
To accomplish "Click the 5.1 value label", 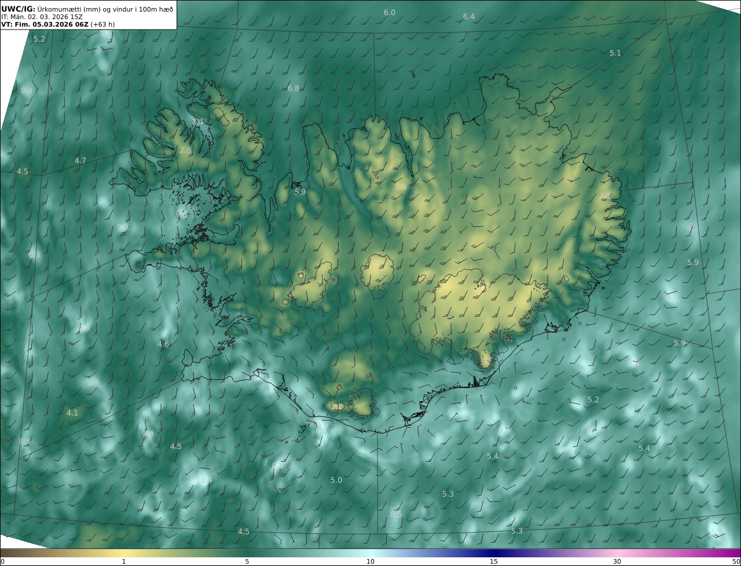I will pyautogui.click(x=615, y=53).
